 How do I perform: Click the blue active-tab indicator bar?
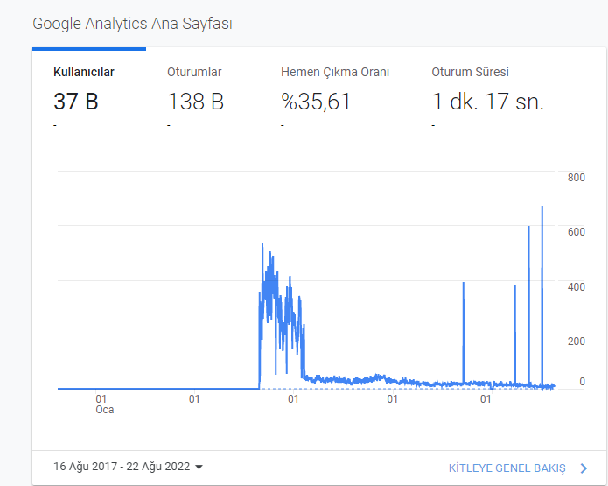tap(89, 49)
